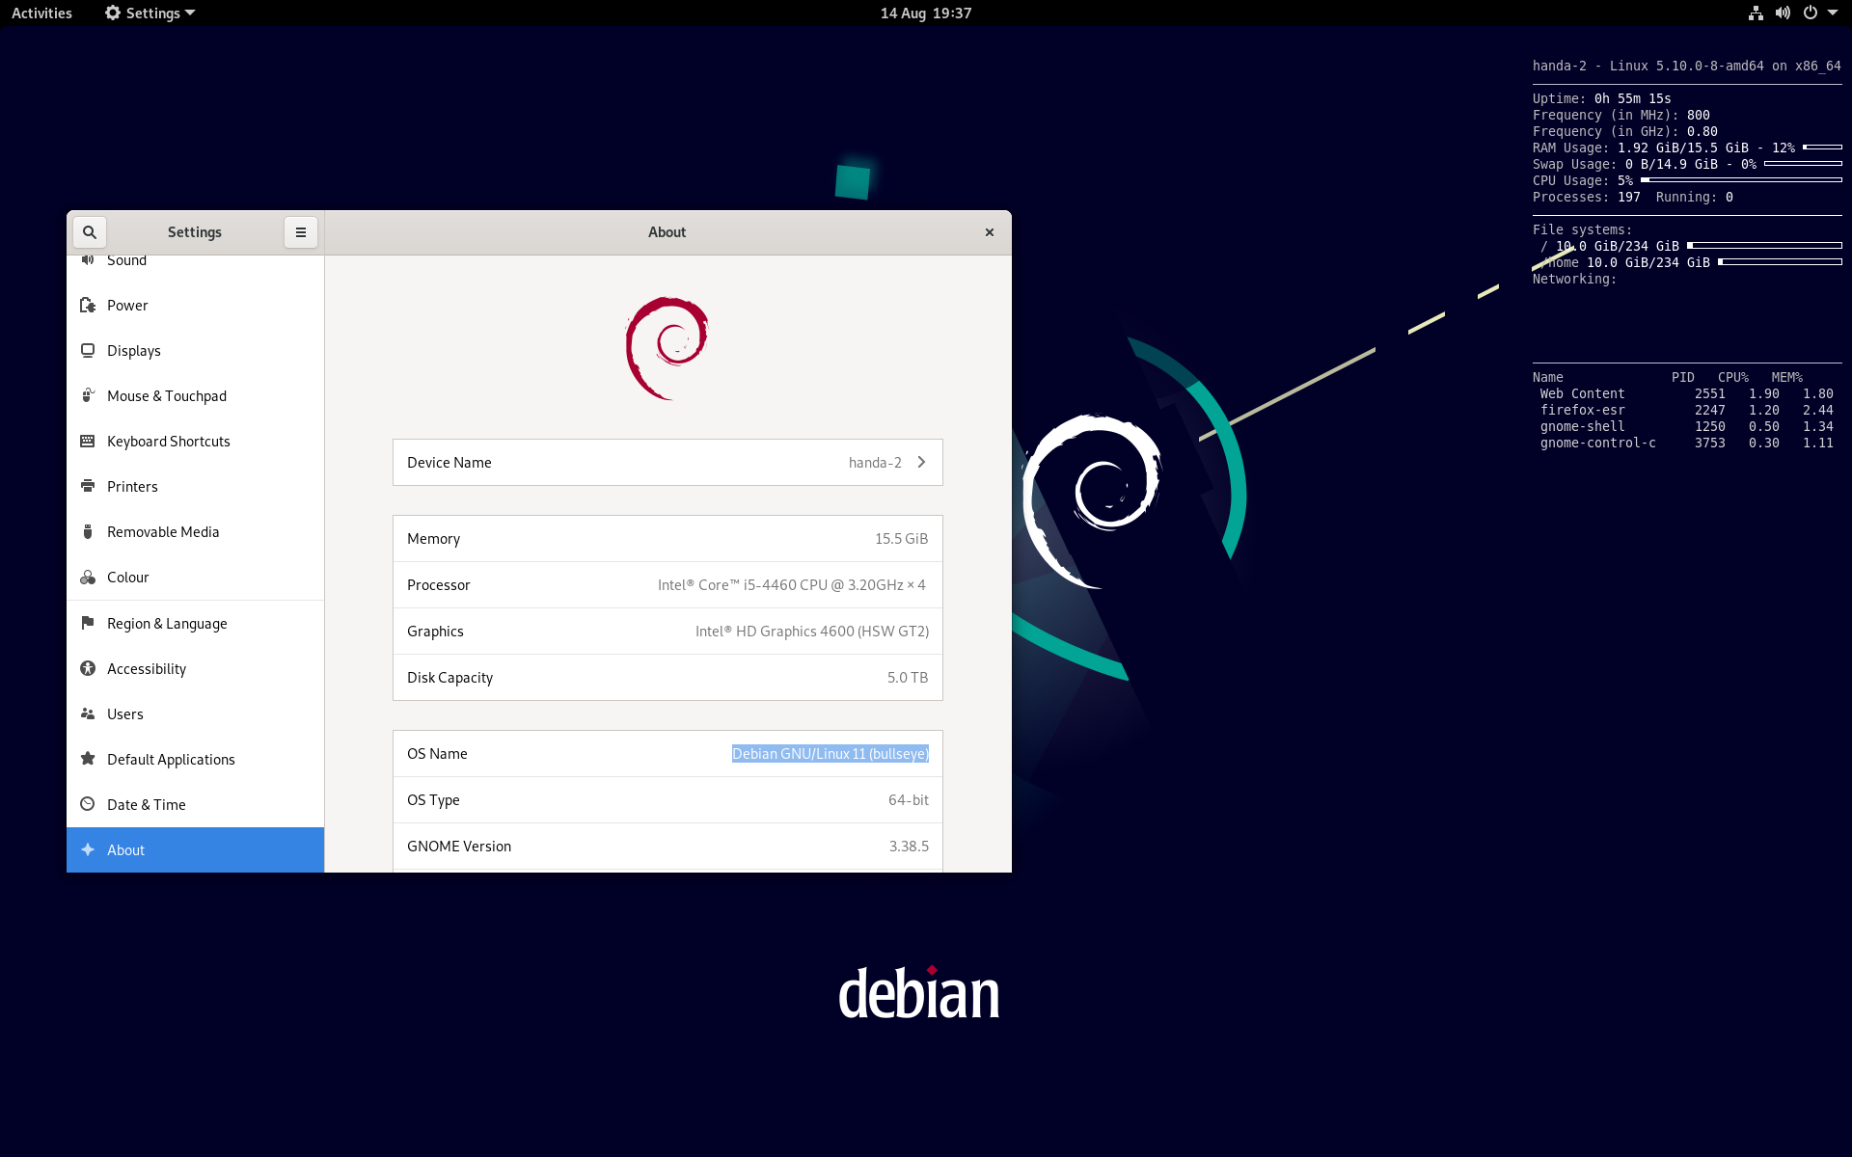The height and width of the screenshot is (1157, 1852).
Task: Click the search icon in Settings header
Action: (90, 232)
